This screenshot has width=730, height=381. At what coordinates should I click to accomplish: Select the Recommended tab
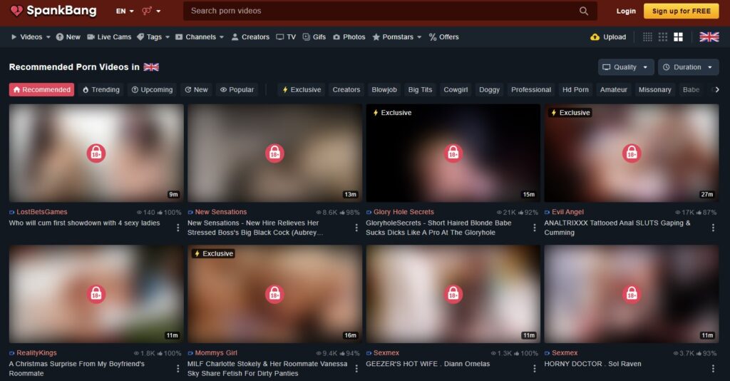click(x=42, y=89)
